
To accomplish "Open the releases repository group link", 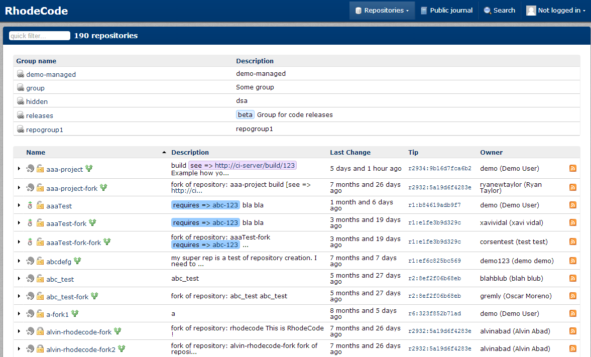I will click(40, 115).
